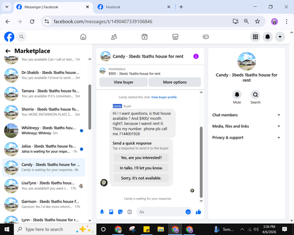Go to the Facebook Home tab icon
This screenshot has width=294, height=235.
coord(83,37)
